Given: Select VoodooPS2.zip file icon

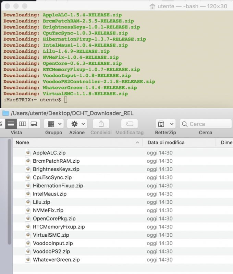Looking at the screenshot, I should coord(28,251).
